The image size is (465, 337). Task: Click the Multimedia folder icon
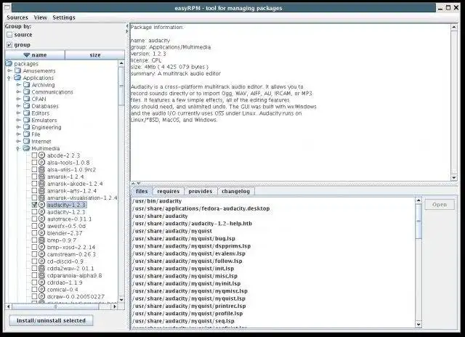27,148
